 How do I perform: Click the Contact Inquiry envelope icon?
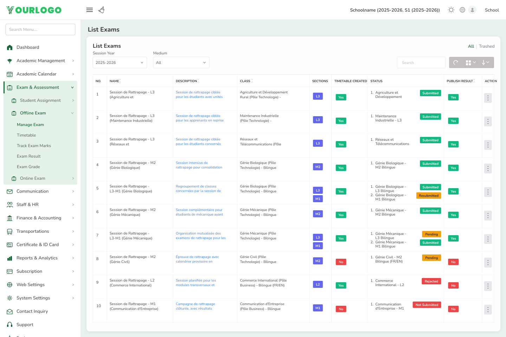tap(10, 311)
